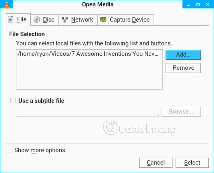Click the network icon on Network tab

click(x=65, y=20)
